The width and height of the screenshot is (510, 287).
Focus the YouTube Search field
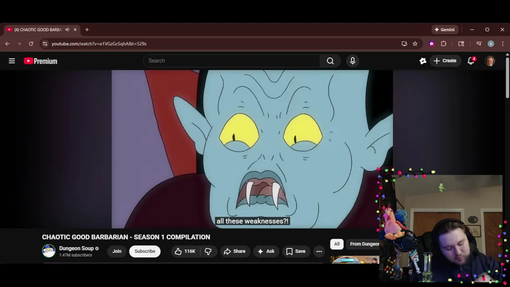tap(232, 61)
